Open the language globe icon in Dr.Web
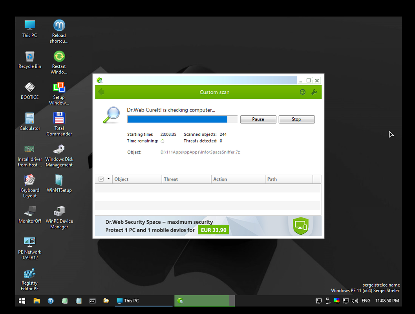The height and width of the screenshot is (314, 415). [303, 92]
